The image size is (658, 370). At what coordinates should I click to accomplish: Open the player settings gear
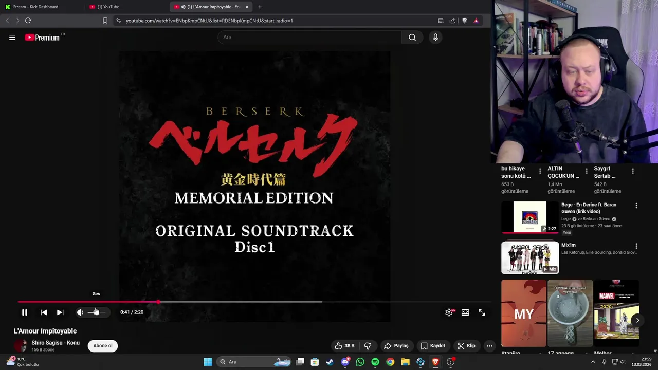coord(449,312)
